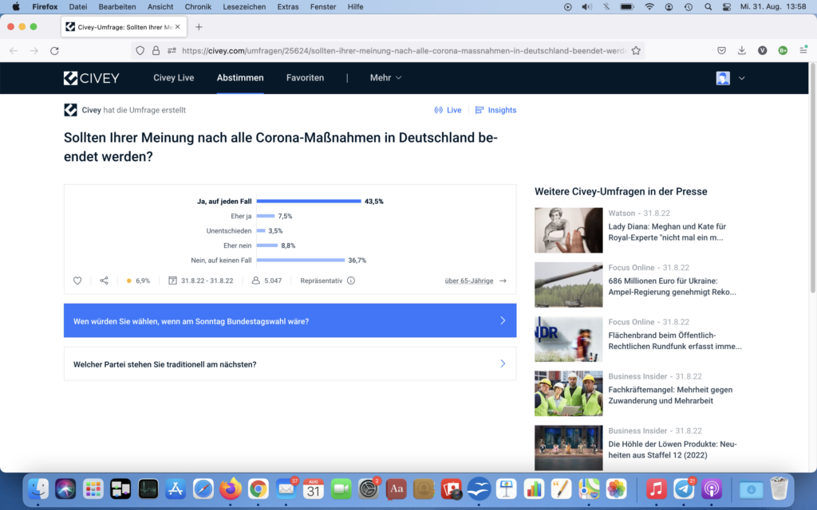
Task: Click the info icon next to Repräsentativ
Action: point(351,280)
